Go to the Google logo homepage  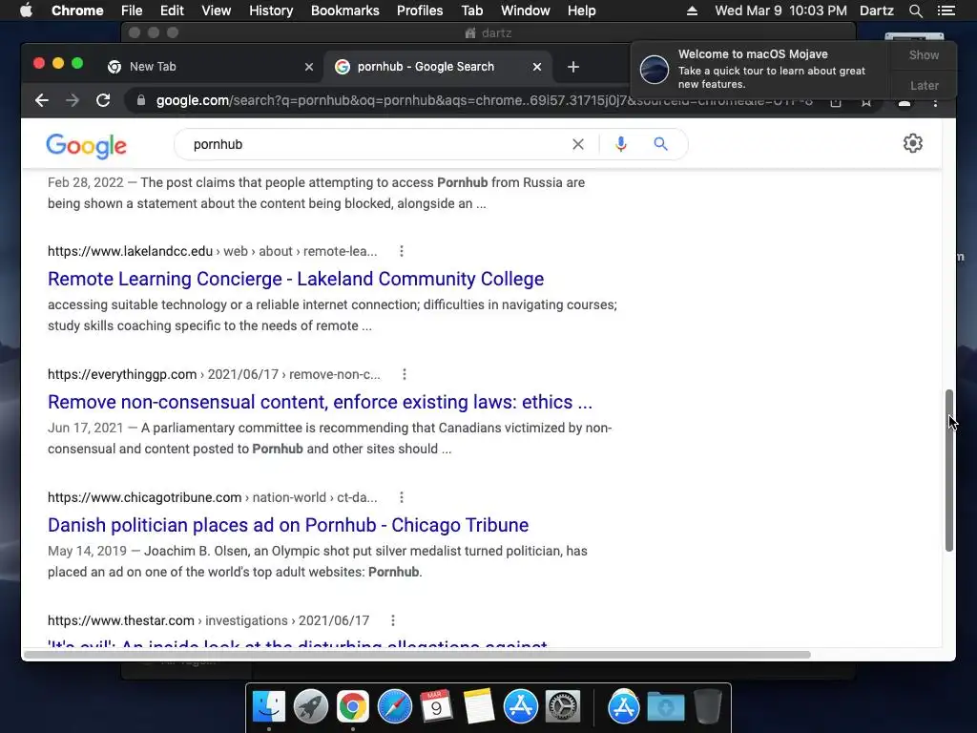(x=87, y=146)
